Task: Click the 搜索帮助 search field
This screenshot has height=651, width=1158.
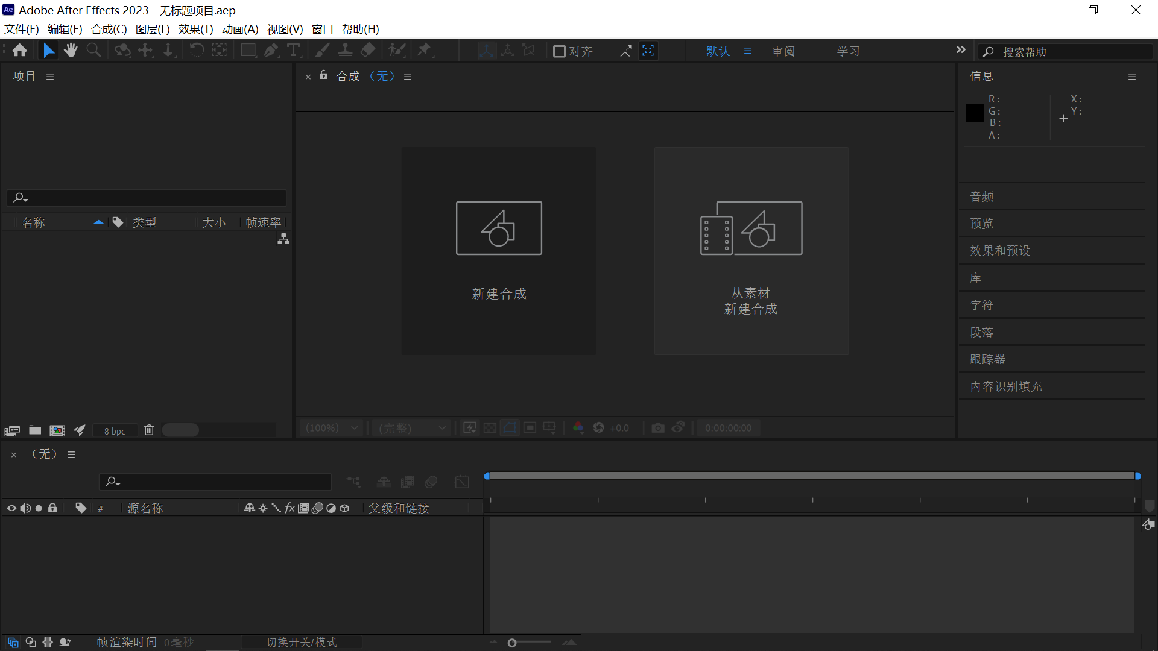Action: [x=1066, y=52]
